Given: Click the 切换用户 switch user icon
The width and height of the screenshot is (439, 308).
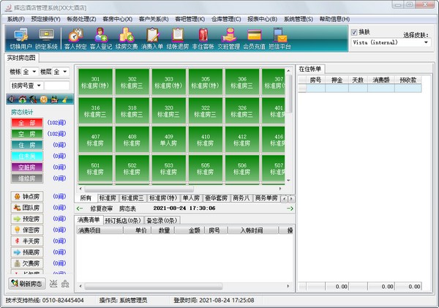Looking at the screenshot, I should tap(20, 37).
